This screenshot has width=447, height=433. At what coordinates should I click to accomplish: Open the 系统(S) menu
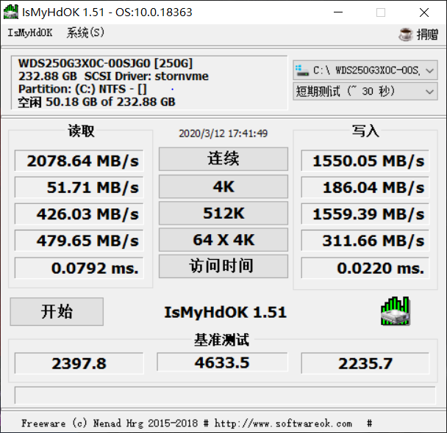click(85, 33)
